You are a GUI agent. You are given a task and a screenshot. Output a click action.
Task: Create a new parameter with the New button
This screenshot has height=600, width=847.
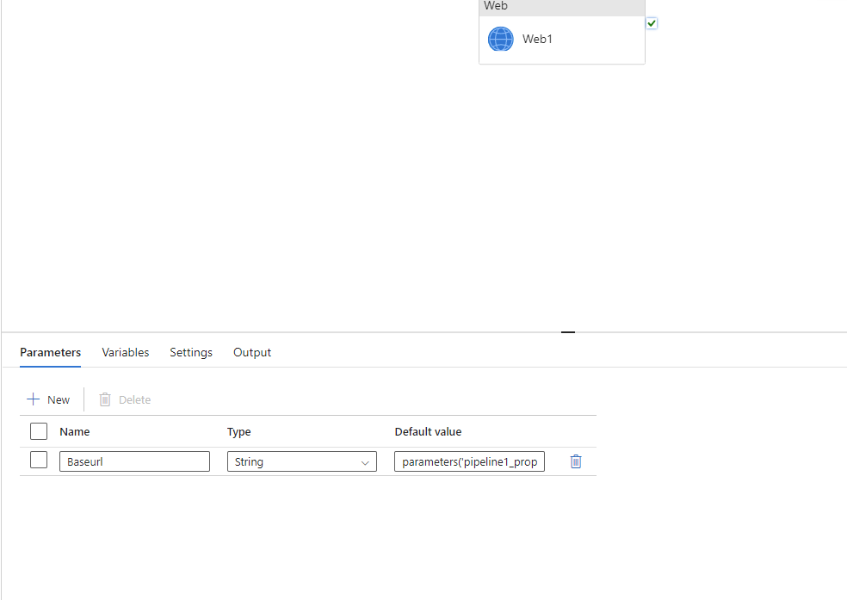(49, 399)
